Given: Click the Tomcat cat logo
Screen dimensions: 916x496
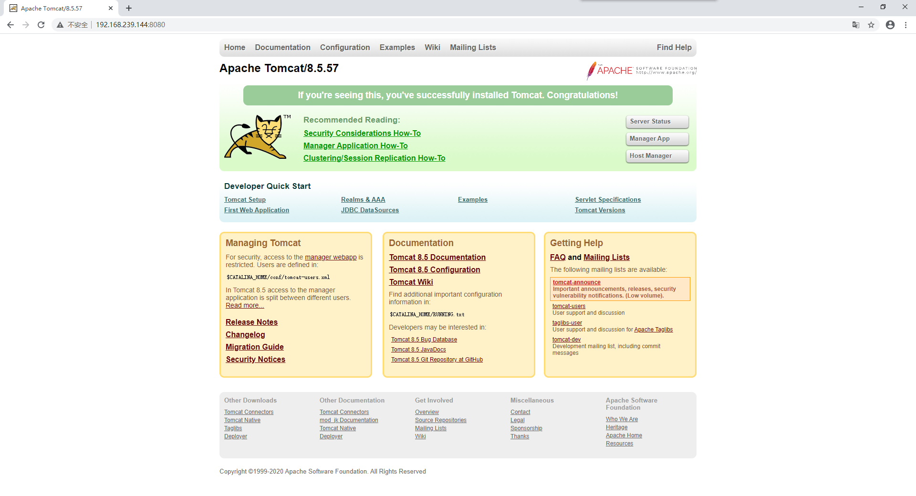Looking at the screenshot, I should coord(258,136).
